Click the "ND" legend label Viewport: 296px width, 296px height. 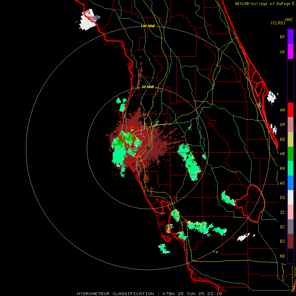tap(282, 256)
